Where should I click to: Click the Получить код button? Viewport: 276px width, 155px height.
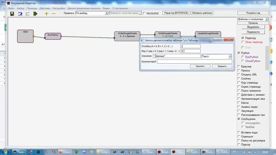253,13
